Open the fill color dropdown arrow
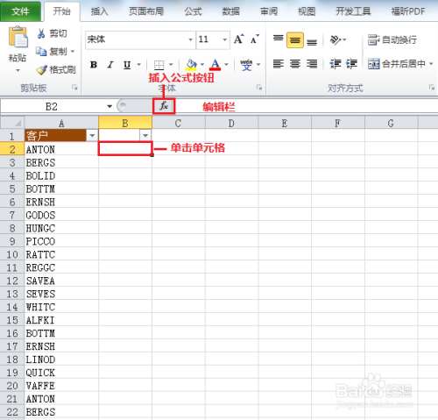This screenshot has height=420, width=438. [202, 65]
